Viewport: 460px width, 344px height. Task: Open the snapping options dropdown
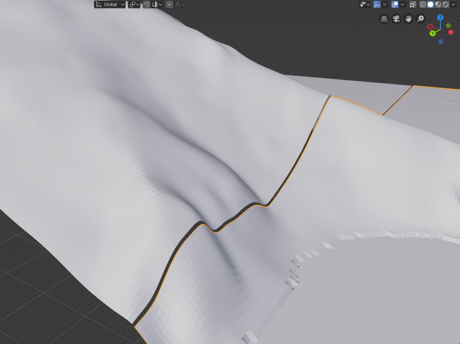[x=157, y=4]
